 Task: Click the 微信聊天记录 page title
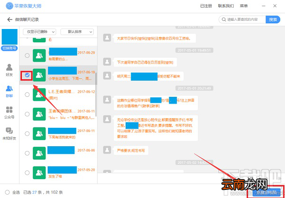[x=27, y=19]
